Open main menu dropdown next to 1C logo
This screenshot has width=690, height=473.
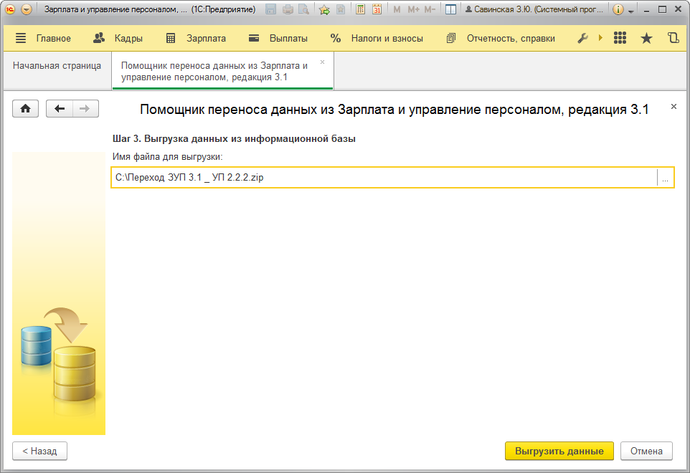coord(27,9)
